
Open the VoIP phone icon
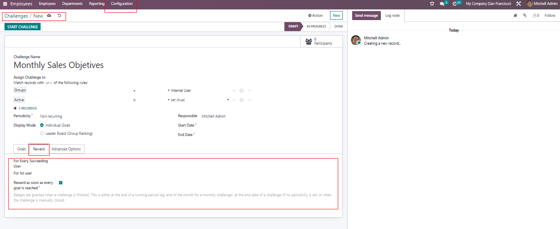[x=432, y=4]
